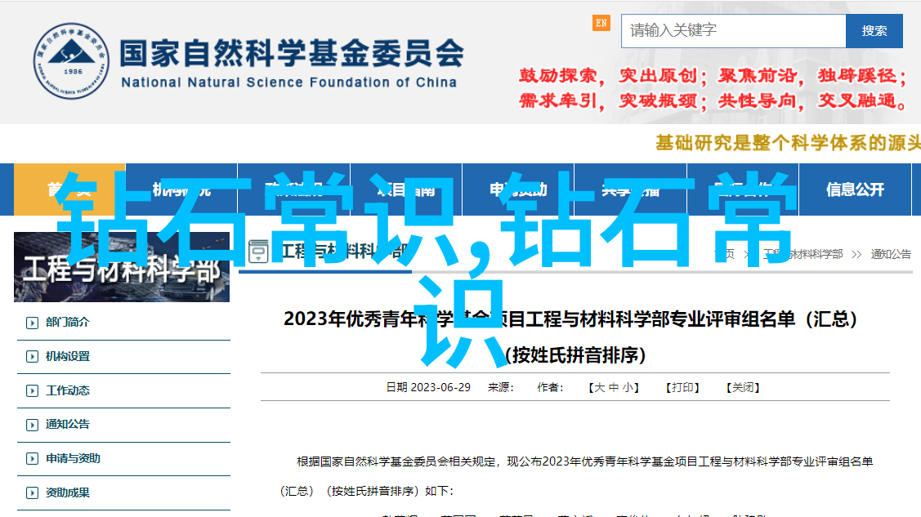Viewport: 921px width, 517px height.
Task: Click the arrow icon beside 工作动态
Action: [x=33, y=391]
